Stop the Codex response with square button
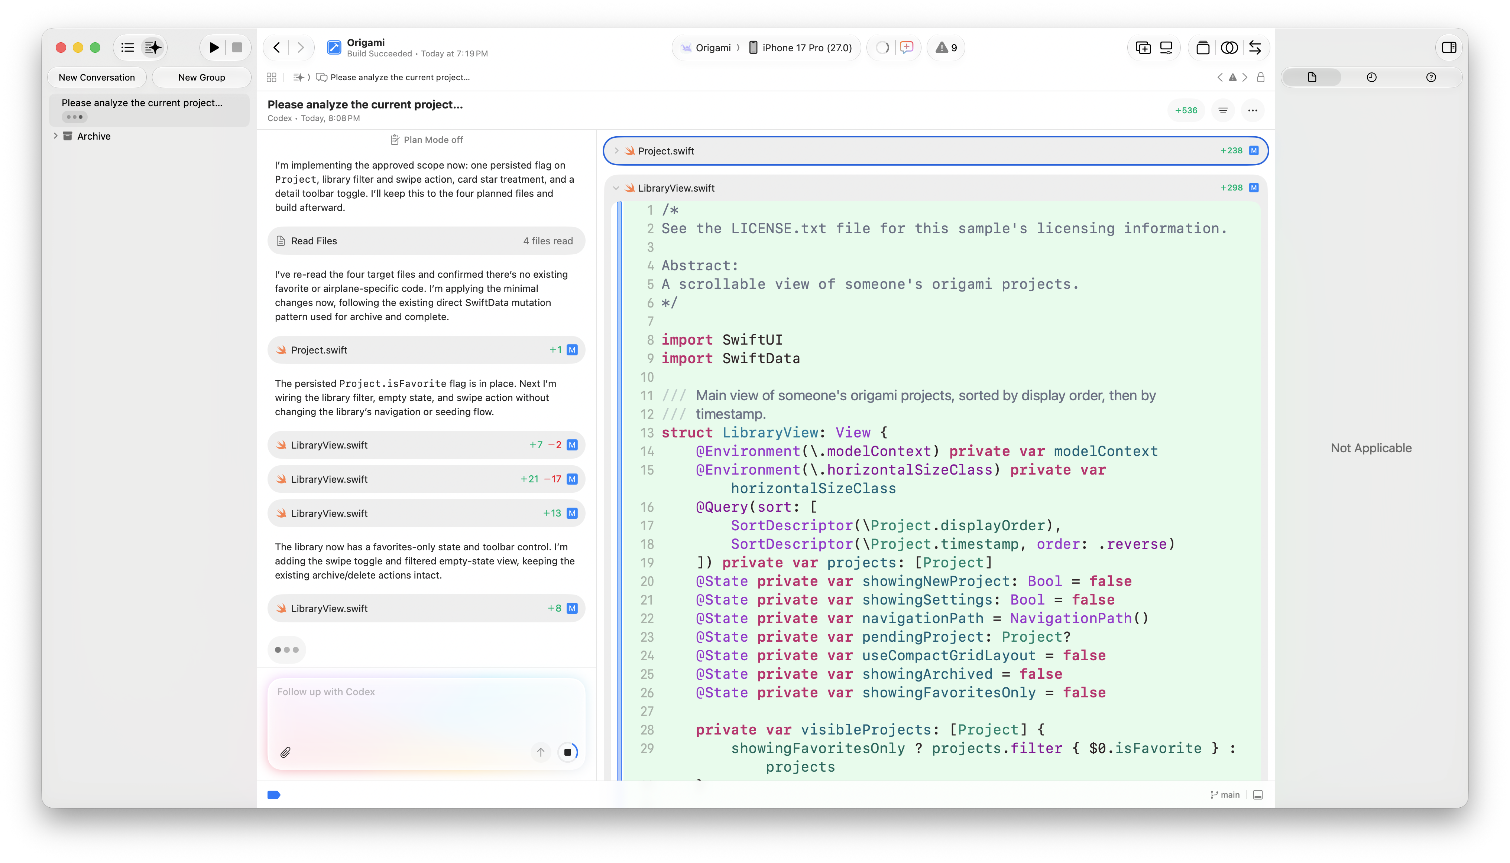Viewport: 1510px width, 863px height. (x=568, y=752)
